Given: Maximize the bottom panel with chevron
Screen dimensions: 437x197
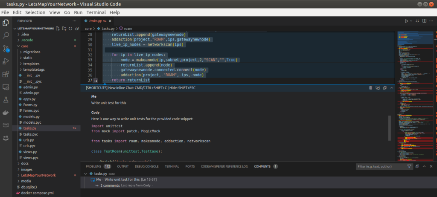Looking at the screenshot, I should pyautogui.click(x=424, y=166).
